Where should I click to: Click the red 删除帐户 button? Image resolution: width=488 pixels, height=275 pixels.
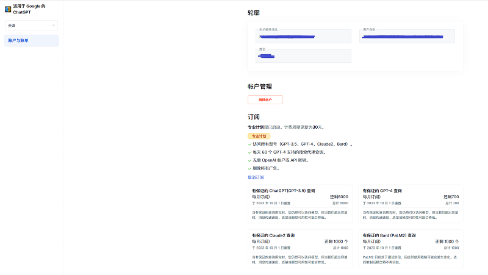(x=265, y=100)
